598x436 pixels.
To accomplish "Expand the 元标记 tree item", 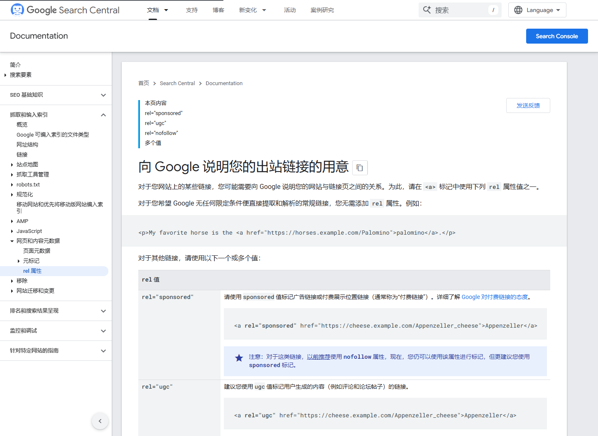I will pyautogui.click(x=19, y=261).
